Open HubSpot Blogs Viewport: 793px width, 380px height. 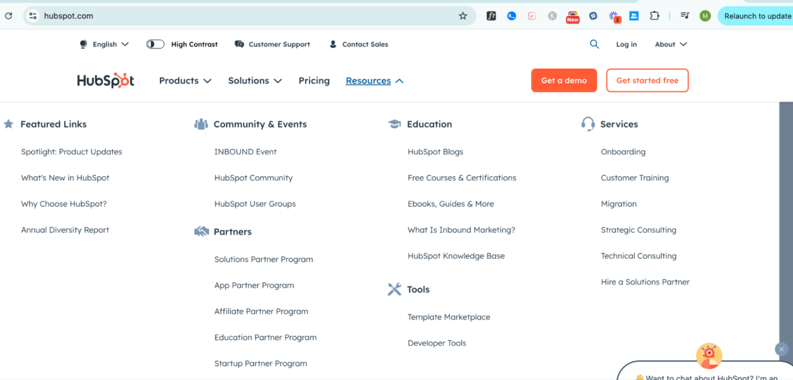435,152
